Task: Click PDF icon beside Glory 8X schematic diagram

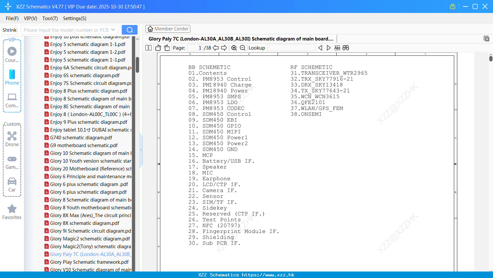Action: pos(47,223)
